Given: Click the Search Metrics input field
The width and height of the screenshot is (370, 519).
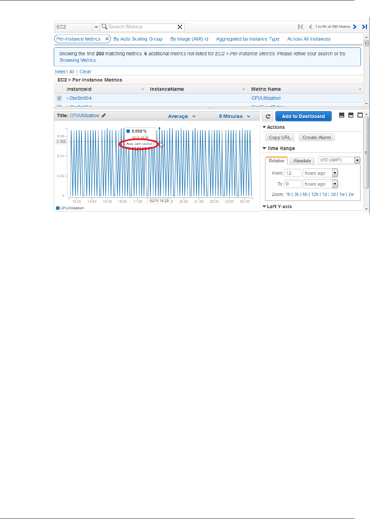Looking at the screenshot, I should 142,27.
